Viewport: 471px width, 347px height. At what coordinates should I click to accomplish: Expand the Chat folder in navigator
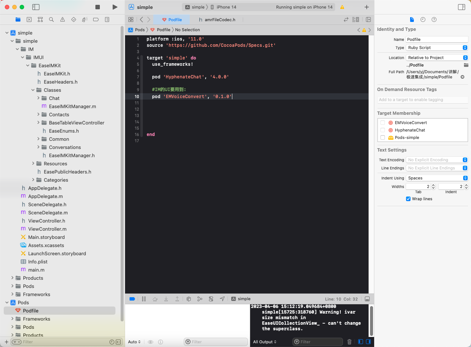tap(39, 98)
